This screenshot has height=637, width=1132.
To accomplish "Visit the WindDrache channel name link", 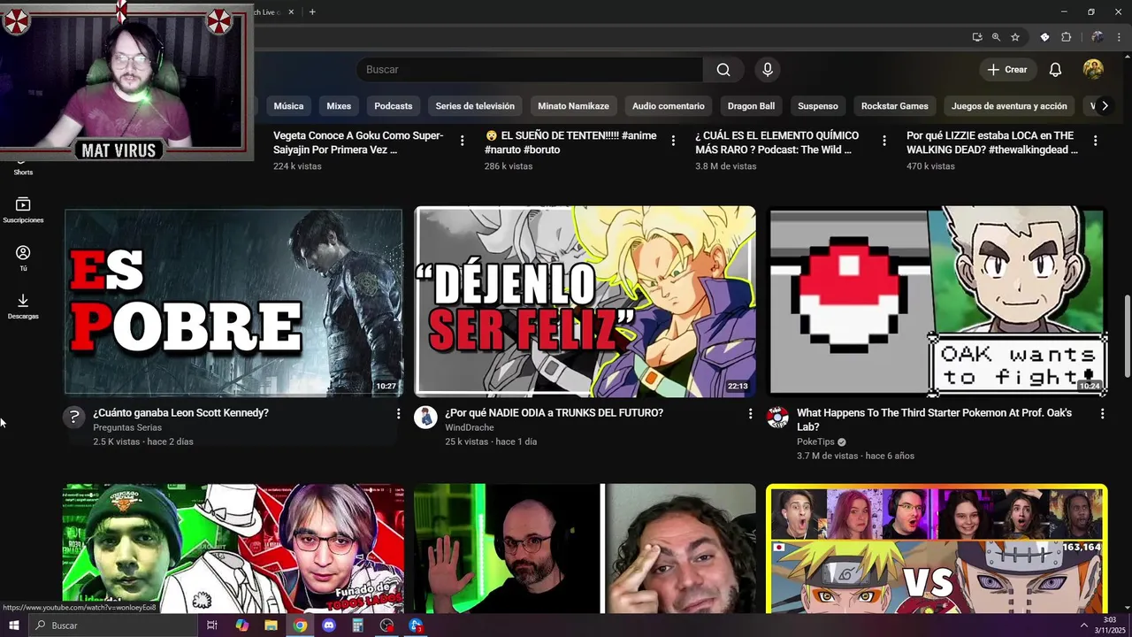I will [x=470, y=428].
